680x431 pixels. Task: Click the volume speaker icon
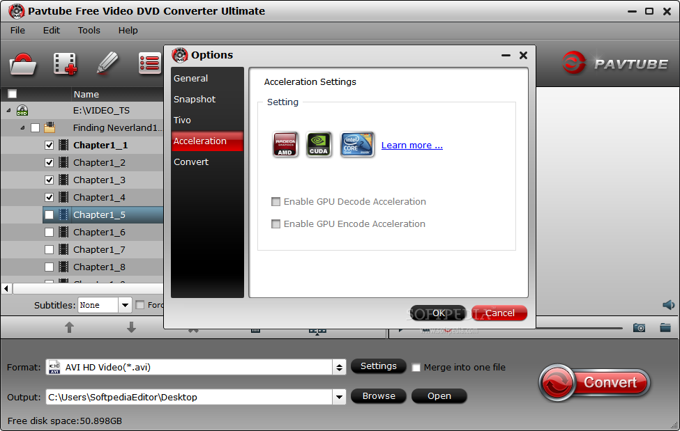[668, 305]
